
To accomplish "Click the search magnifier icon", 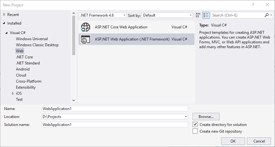I will (267, 15).
